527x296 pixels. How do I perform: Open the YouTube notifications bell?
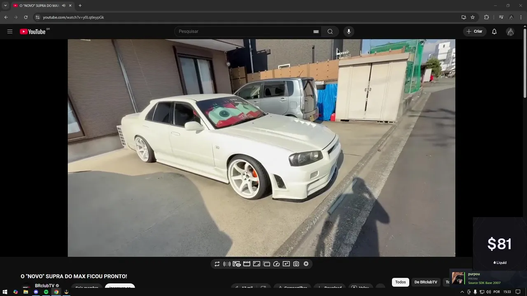[x=494, y=31]
